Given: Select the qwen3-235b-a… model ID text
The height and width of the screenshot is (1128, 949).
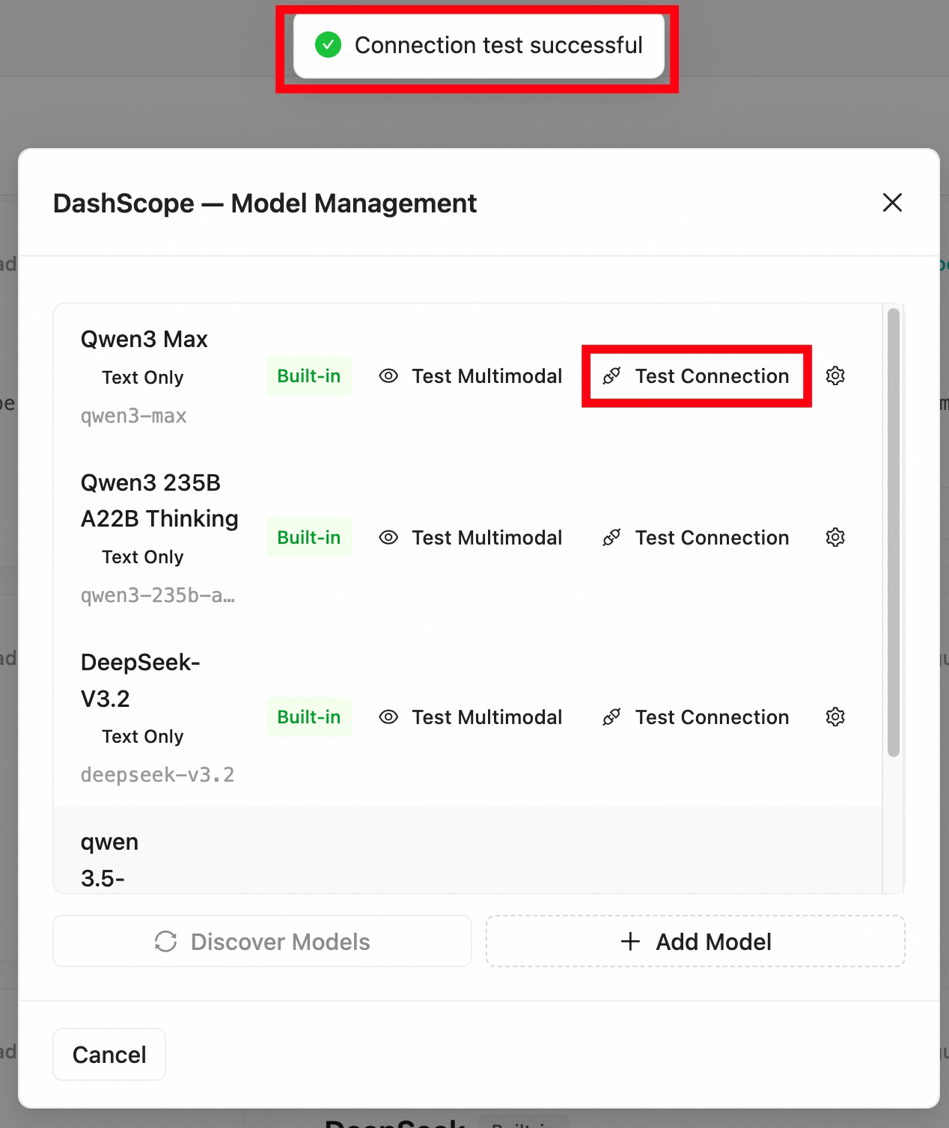Looking at the screenshot, I should [158, 595].
